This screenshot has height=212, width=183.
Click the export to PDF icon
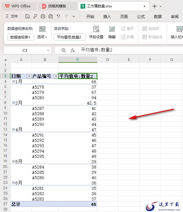35,16
